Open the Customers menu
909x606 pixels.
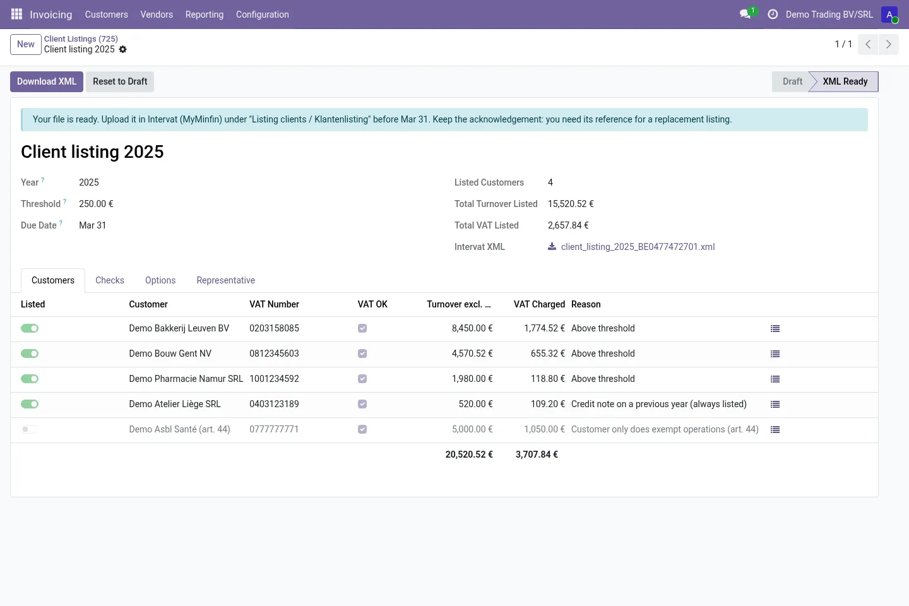coord(107,15)
